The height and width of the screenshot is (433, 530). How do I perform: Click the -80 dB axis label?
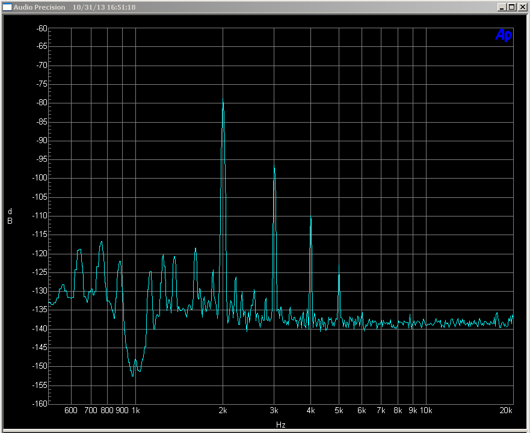click(42, 102)
